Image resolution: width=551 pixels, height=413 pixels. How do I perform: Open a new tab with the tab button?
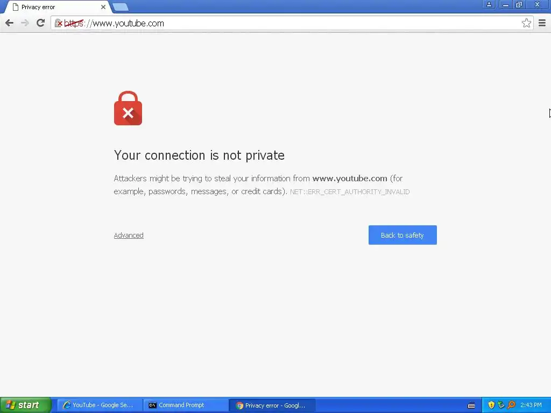tap(121, 7)
